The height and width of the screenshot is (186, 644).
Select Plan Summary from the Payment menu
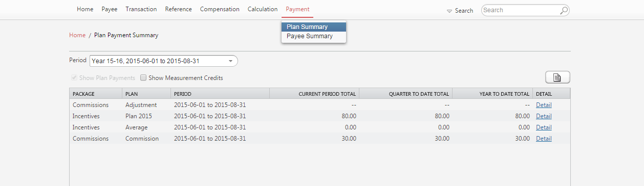tap(314, 27)
